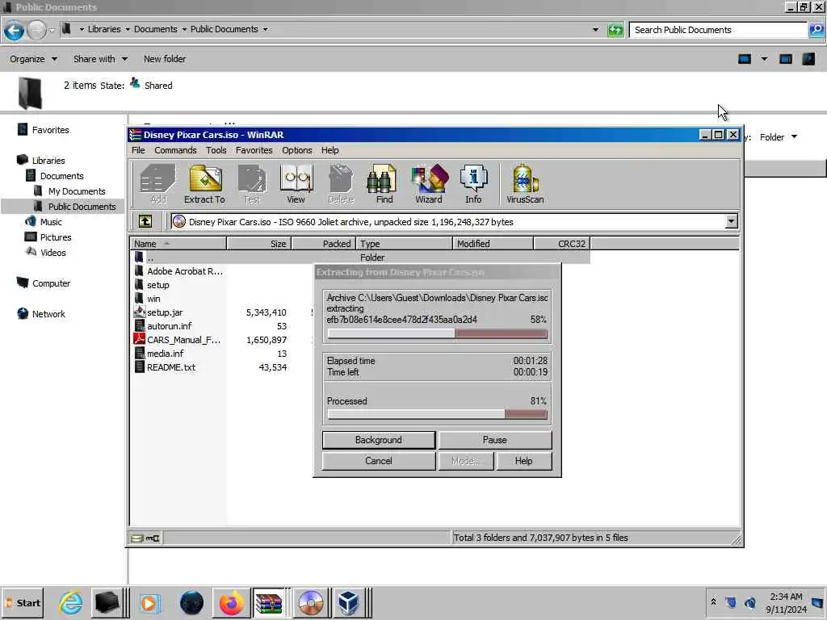Viewport: 827px width, 620px height.
Task: Click the Find binoculars icon
Action: tap(384, 184)
